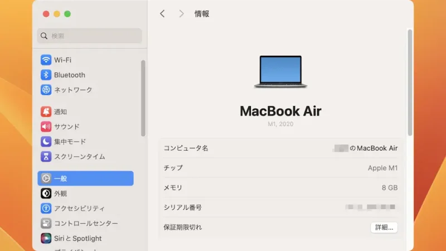Viewport: 446px width, 251px height.
Task: Open サウンド speaker icon
Action: pyautogui.click(x=46, y=127)
